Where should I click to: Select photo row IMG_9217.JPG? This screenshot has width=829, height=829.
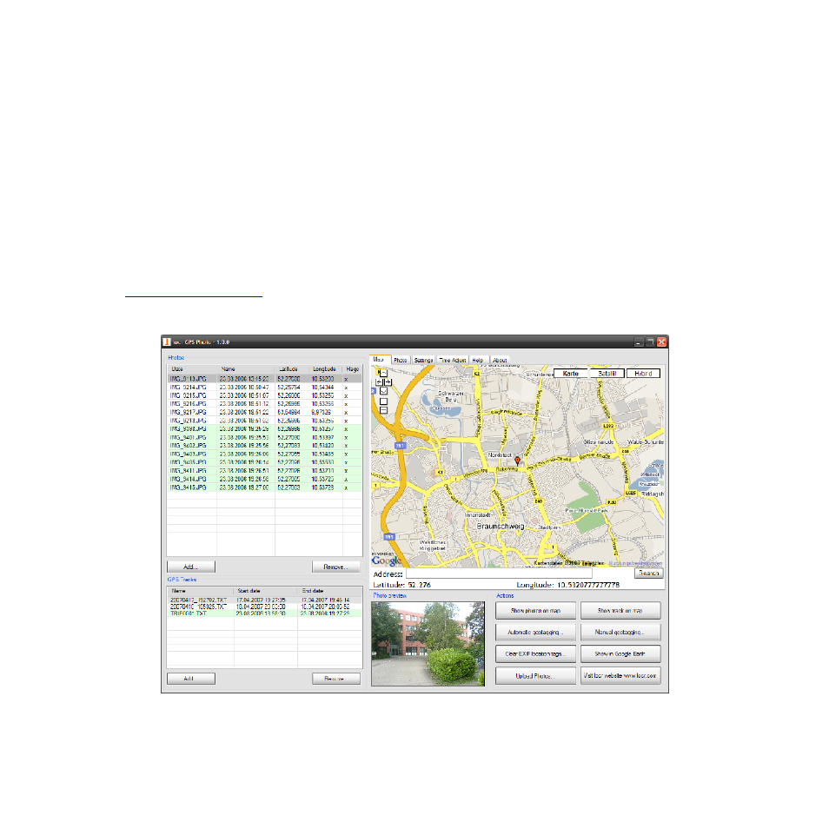click(x=265, y=413)
